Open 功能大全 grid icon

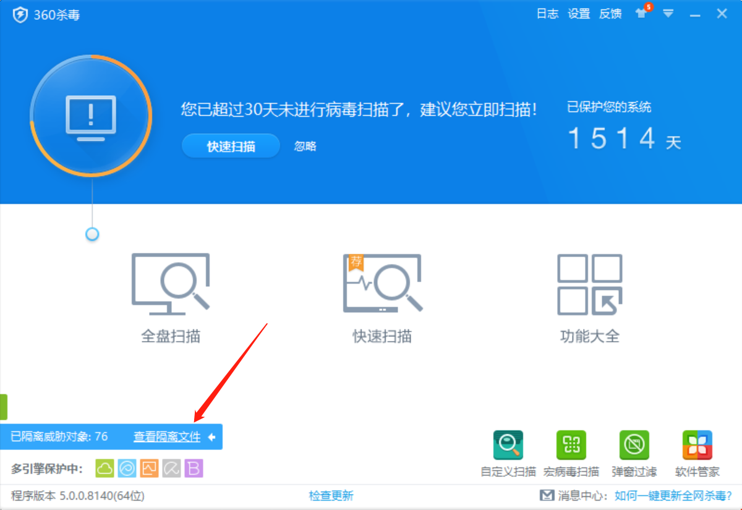590,284
